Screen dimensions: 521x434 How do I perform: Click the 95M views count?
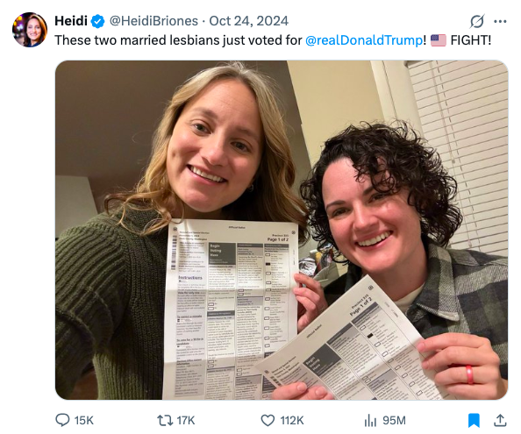coord(394,420)
